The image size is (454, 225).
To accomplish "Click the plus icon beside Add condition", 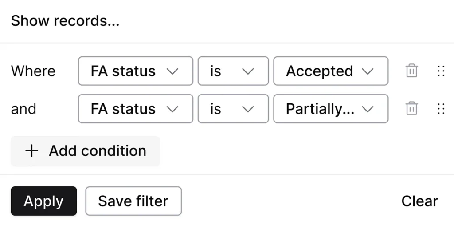I will (32, 151).
